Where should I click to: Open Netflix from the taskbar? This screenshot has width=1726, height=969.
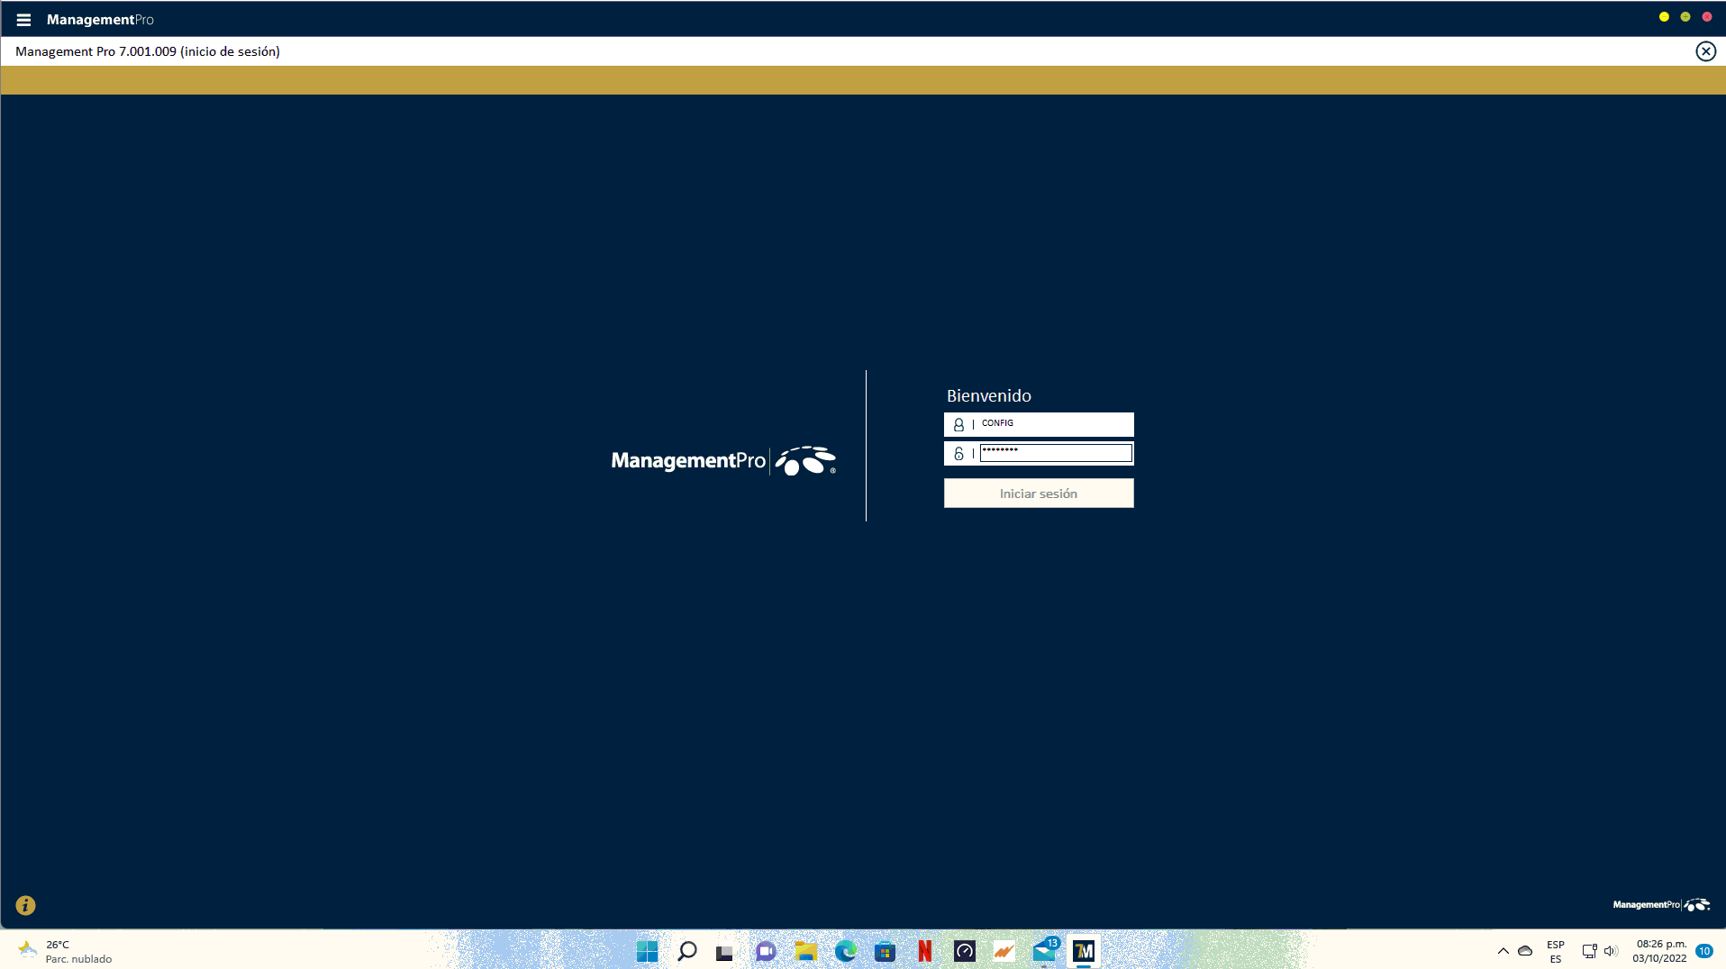click(924, 951)
